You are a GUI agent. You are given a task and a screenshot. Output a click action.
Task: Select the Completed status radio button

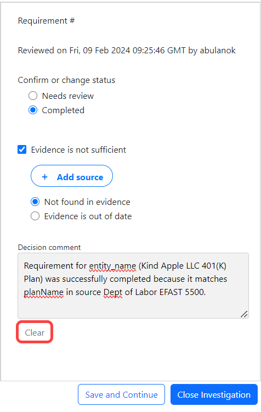click(x=33, y=110)
